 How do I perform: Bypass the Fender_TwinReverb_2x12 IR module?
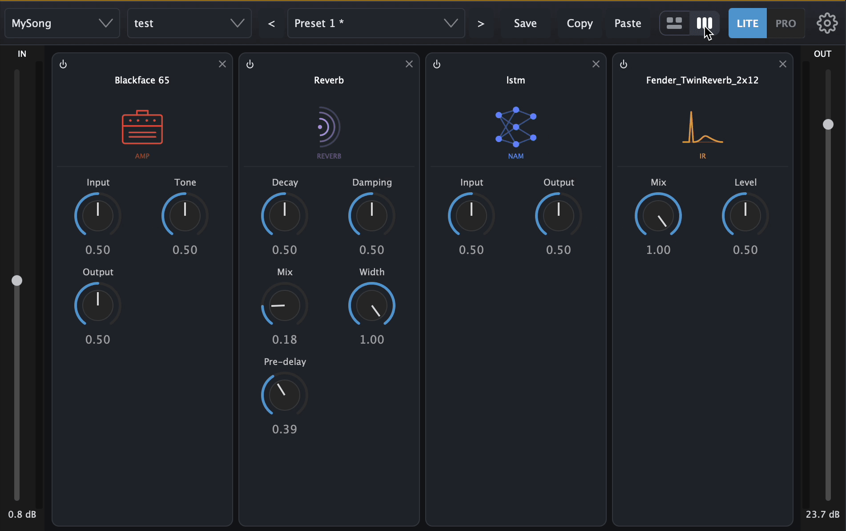[624, 64]
